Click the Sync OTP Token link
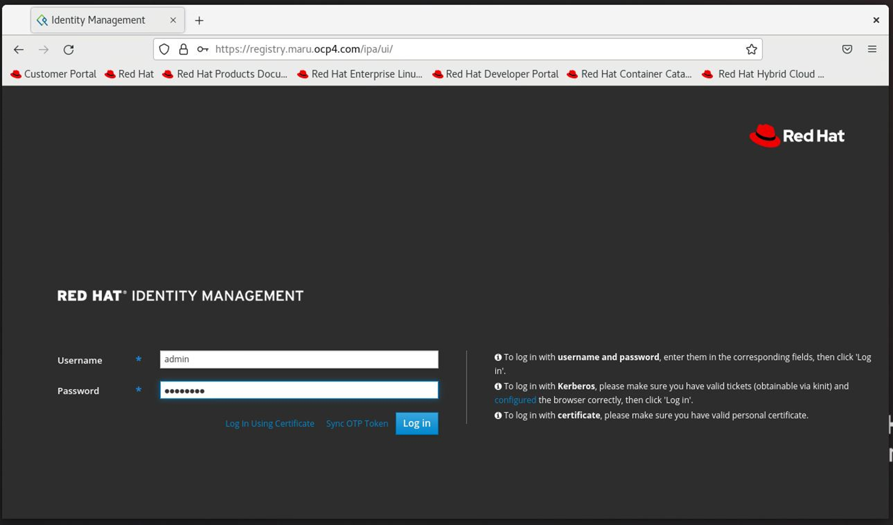Viewport: 893px width, 525px height. 357,423
